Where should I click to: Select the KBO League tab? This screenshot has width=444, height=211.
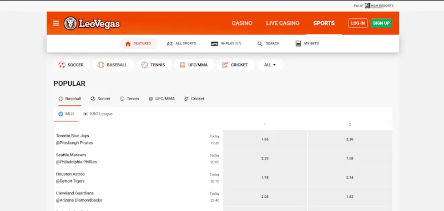pos(98,114)
